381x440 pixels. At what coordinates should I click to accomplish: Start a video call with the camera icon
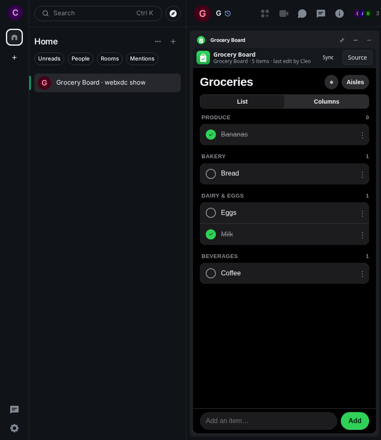click(284, 14)
